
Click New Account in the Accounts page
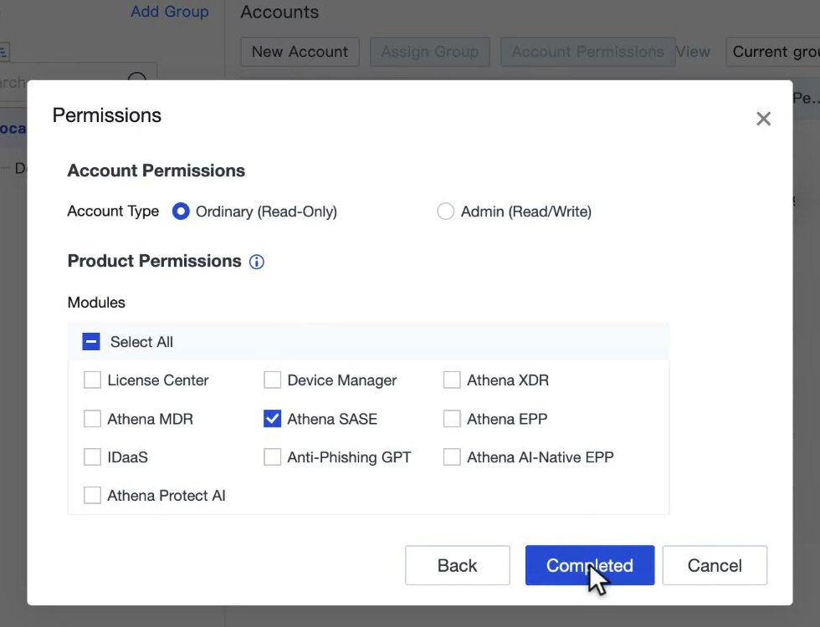(x=300, y=52)
